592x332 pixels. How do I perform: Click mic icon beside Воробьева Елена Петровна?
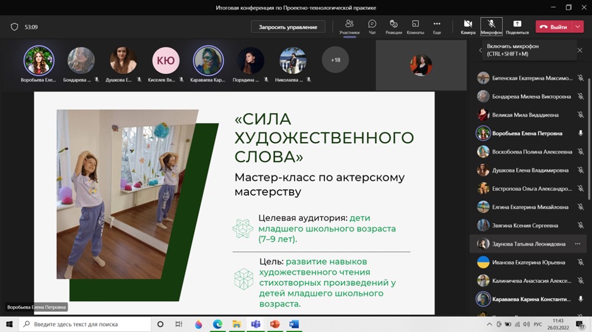(580, 133)
